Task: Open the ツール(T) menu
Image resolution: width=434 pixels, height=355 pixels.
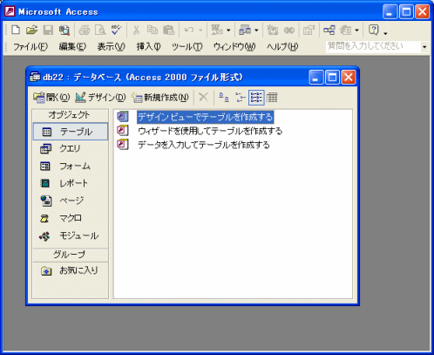Action: point(187,46)
